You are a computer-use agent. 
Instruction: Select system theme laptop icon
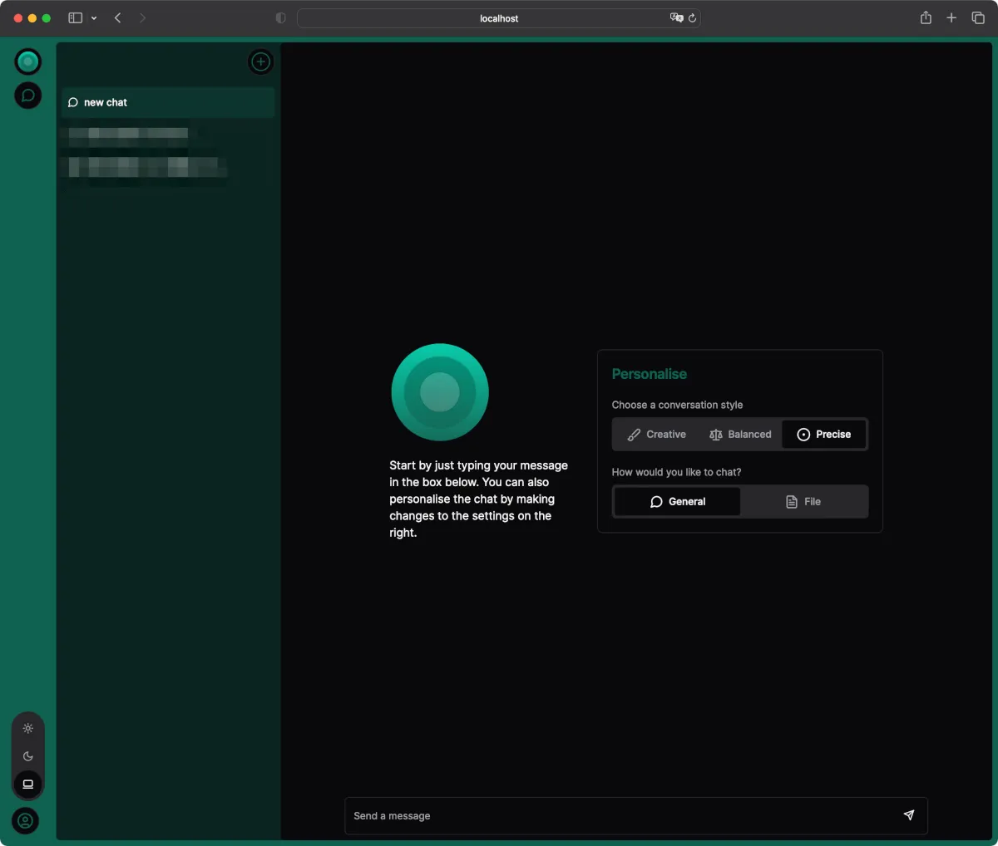click(28, 784)
